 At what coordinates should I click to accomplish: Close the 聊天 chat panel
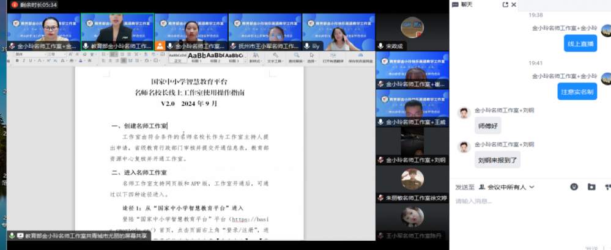tap(514, 5)
